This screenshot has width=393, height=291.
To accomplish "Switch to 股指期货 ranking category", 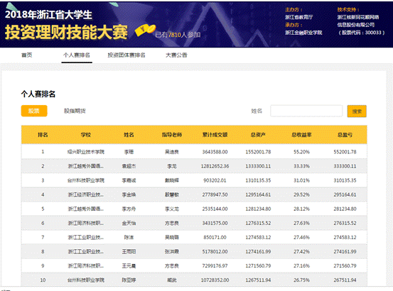I will [x=75, y=111].
